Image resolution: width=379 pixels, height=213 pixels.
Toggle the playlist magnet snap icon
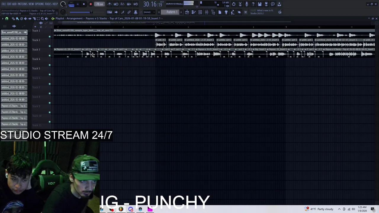point(7,19)
